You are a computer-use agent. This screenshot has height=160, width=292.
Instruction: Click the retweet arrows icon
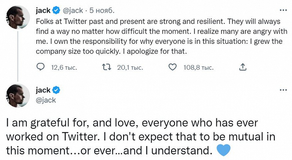click(x=106, y=67)
